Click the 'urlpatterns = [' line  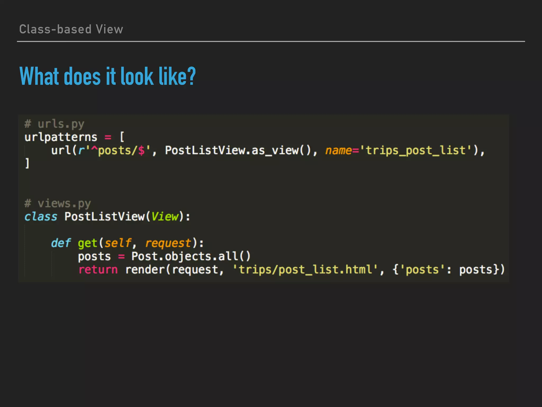coord(74,137)
